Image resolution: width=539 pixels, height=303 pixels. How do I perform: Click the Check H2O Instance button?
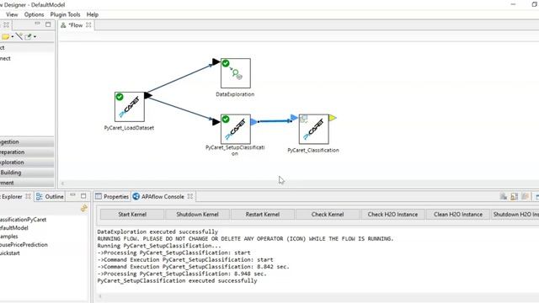point(393,215)
